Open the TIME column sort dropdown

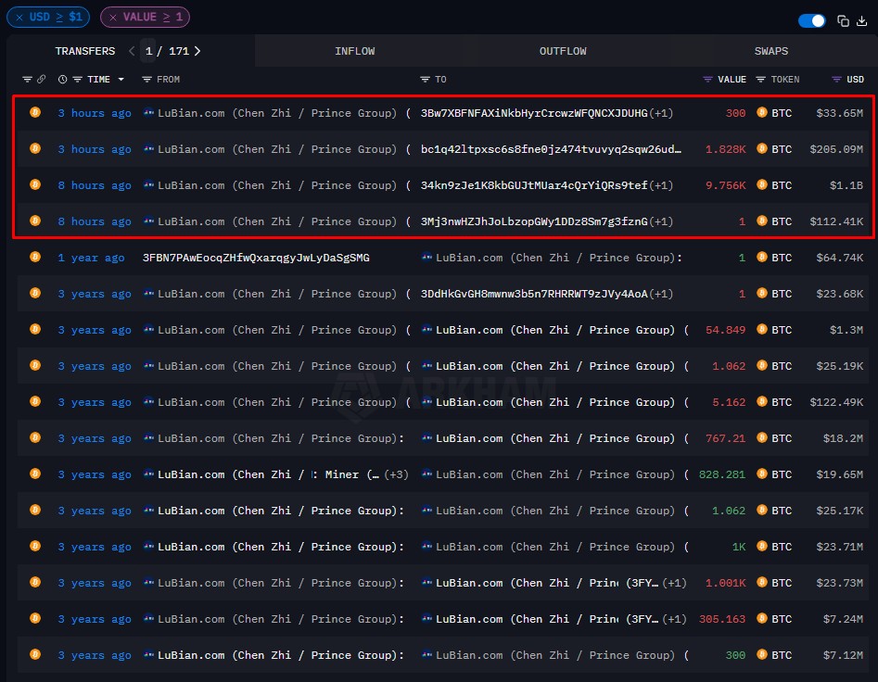(121, 79)
